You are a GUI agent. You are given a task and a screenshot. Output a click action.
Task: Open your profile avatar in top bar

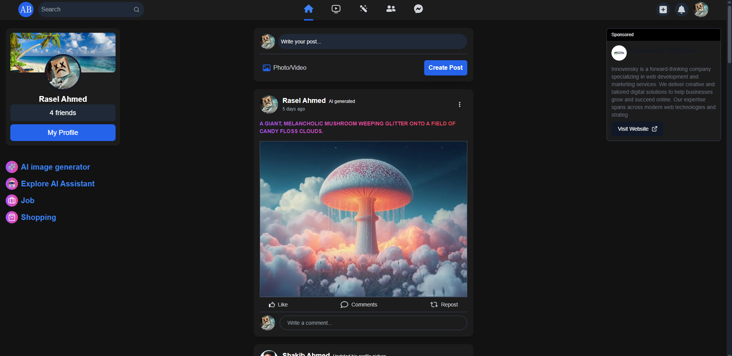(x=701, y=10)
